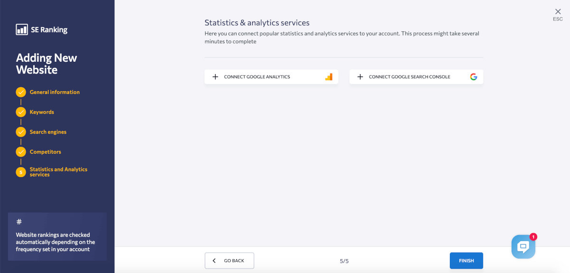The height and width of the screenshot is (273, 570).
Task: Open the Keywords step
Action: (42, 112)
